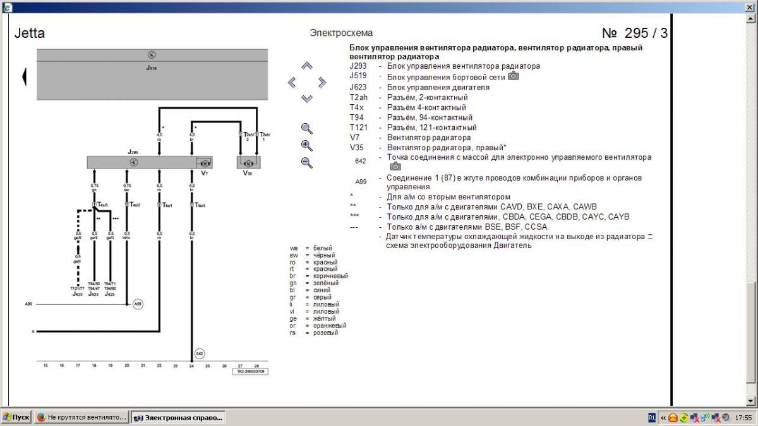Click the color code 'rs = розовый'

click(x=314, y=333)
